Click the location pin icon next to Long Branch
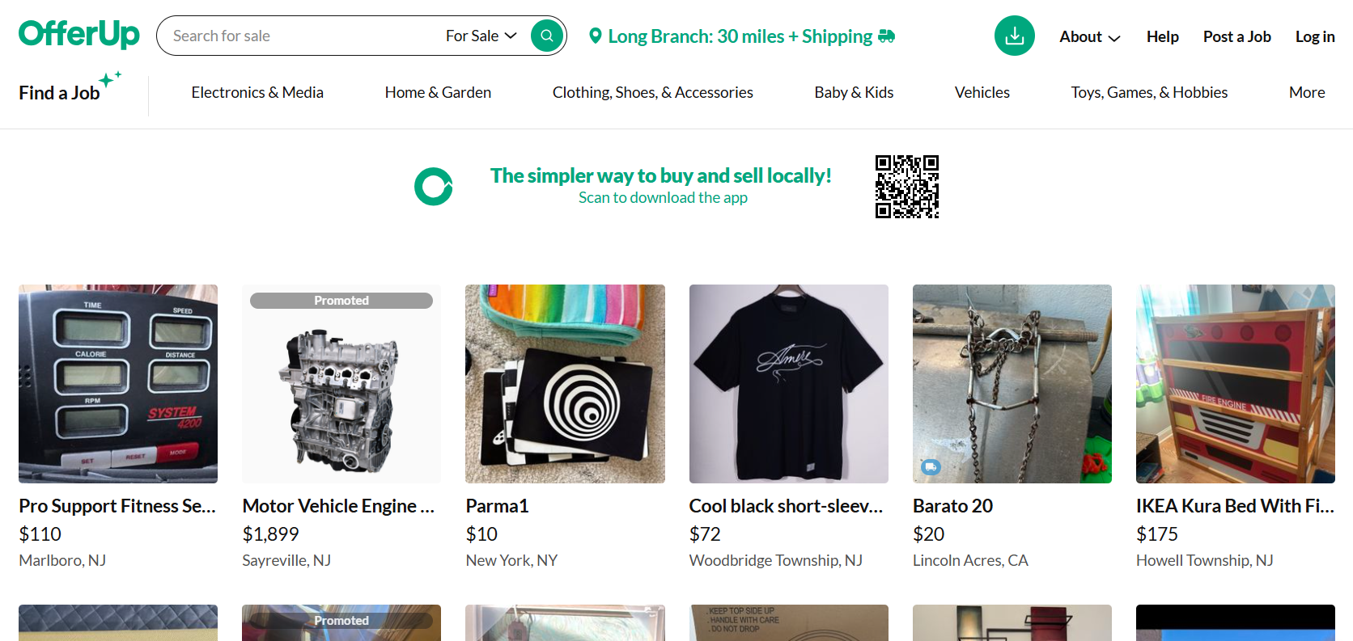1353x641 pixels. [x=595, y=36]
